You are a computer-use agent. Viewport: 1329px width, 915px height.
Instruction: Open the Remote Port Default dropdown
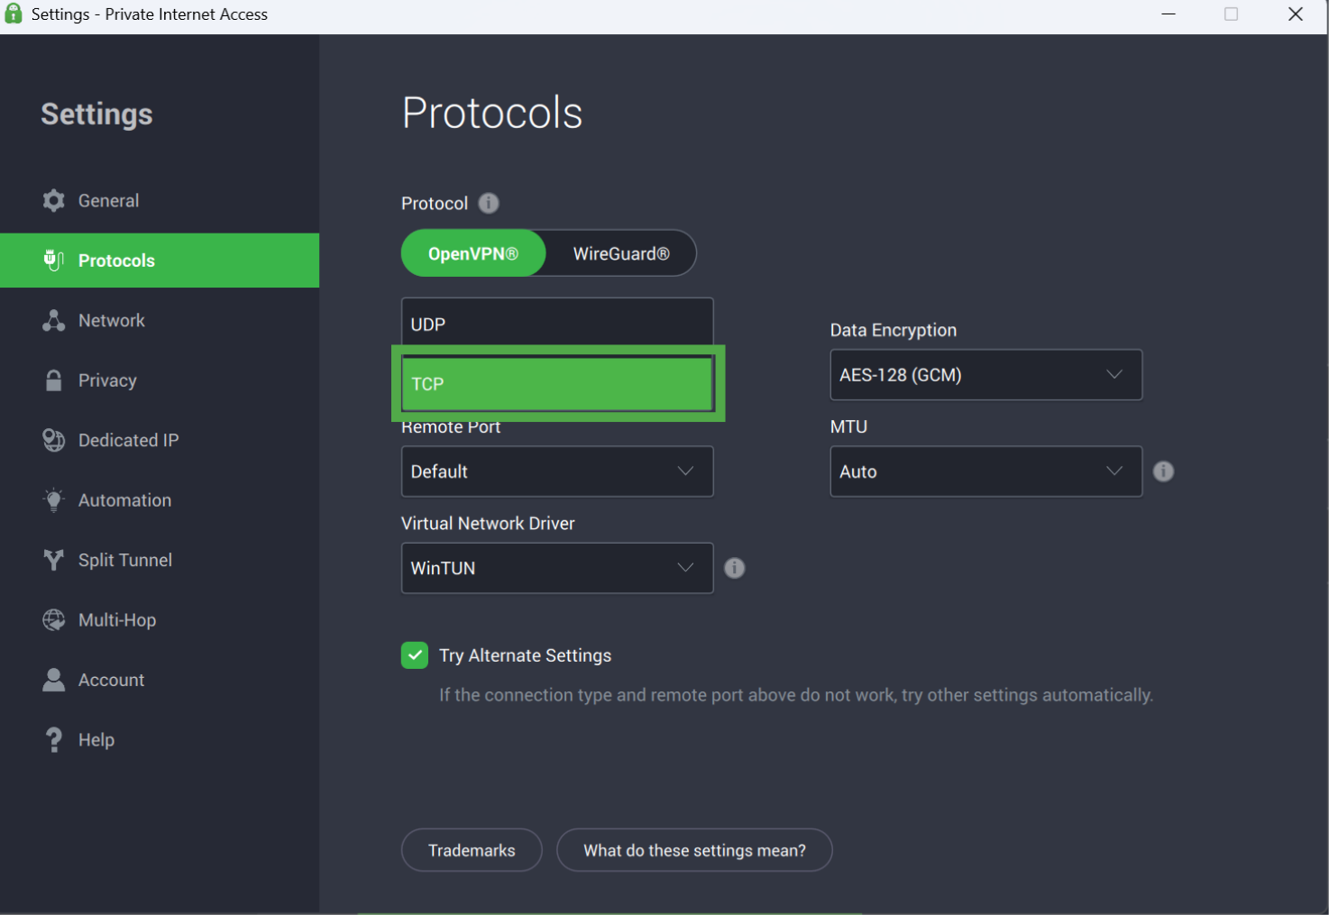tap(557, 471)
